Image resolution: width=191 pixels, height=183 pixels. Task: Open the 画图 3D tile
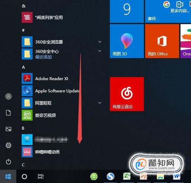pyautogui.click(x=127, y=41)
